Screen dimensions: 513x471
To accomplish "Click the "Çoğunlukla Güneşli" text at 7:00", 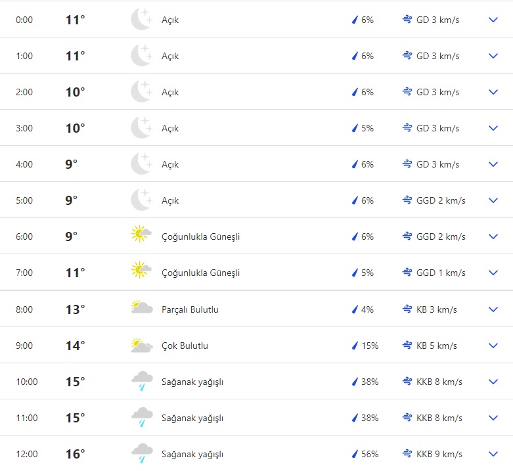I will click(200, 273).
